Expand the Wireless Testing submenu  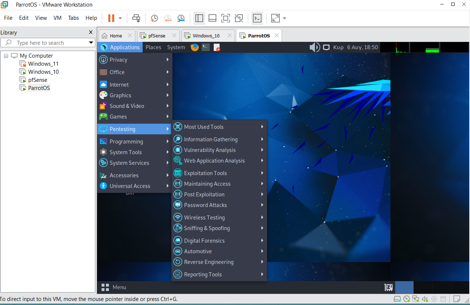[219, 217]
